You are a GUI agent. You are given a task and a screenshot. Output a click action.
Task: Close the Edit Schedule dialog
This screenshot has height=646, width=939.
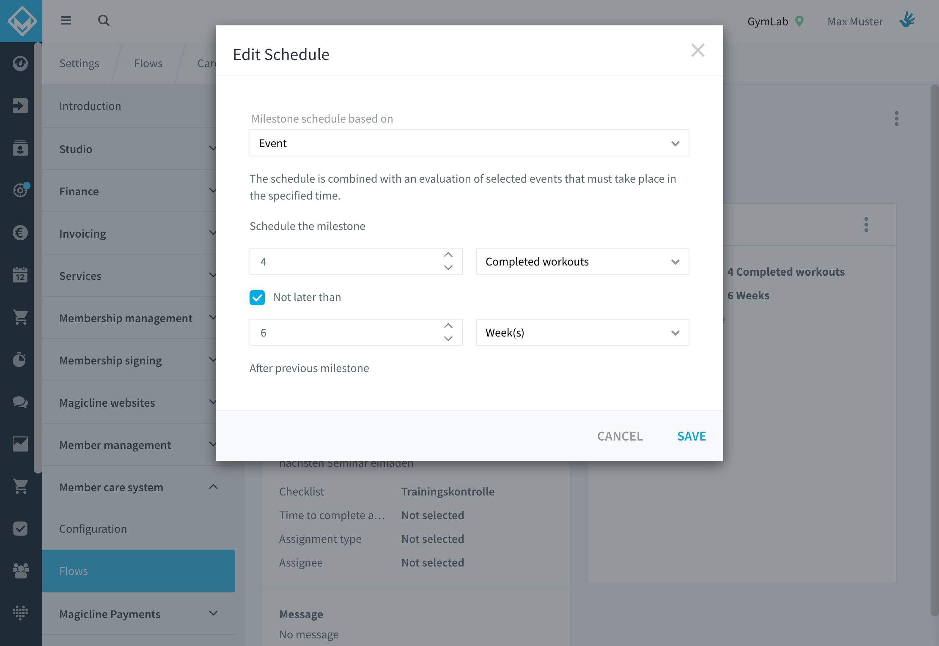pos(697,50)
